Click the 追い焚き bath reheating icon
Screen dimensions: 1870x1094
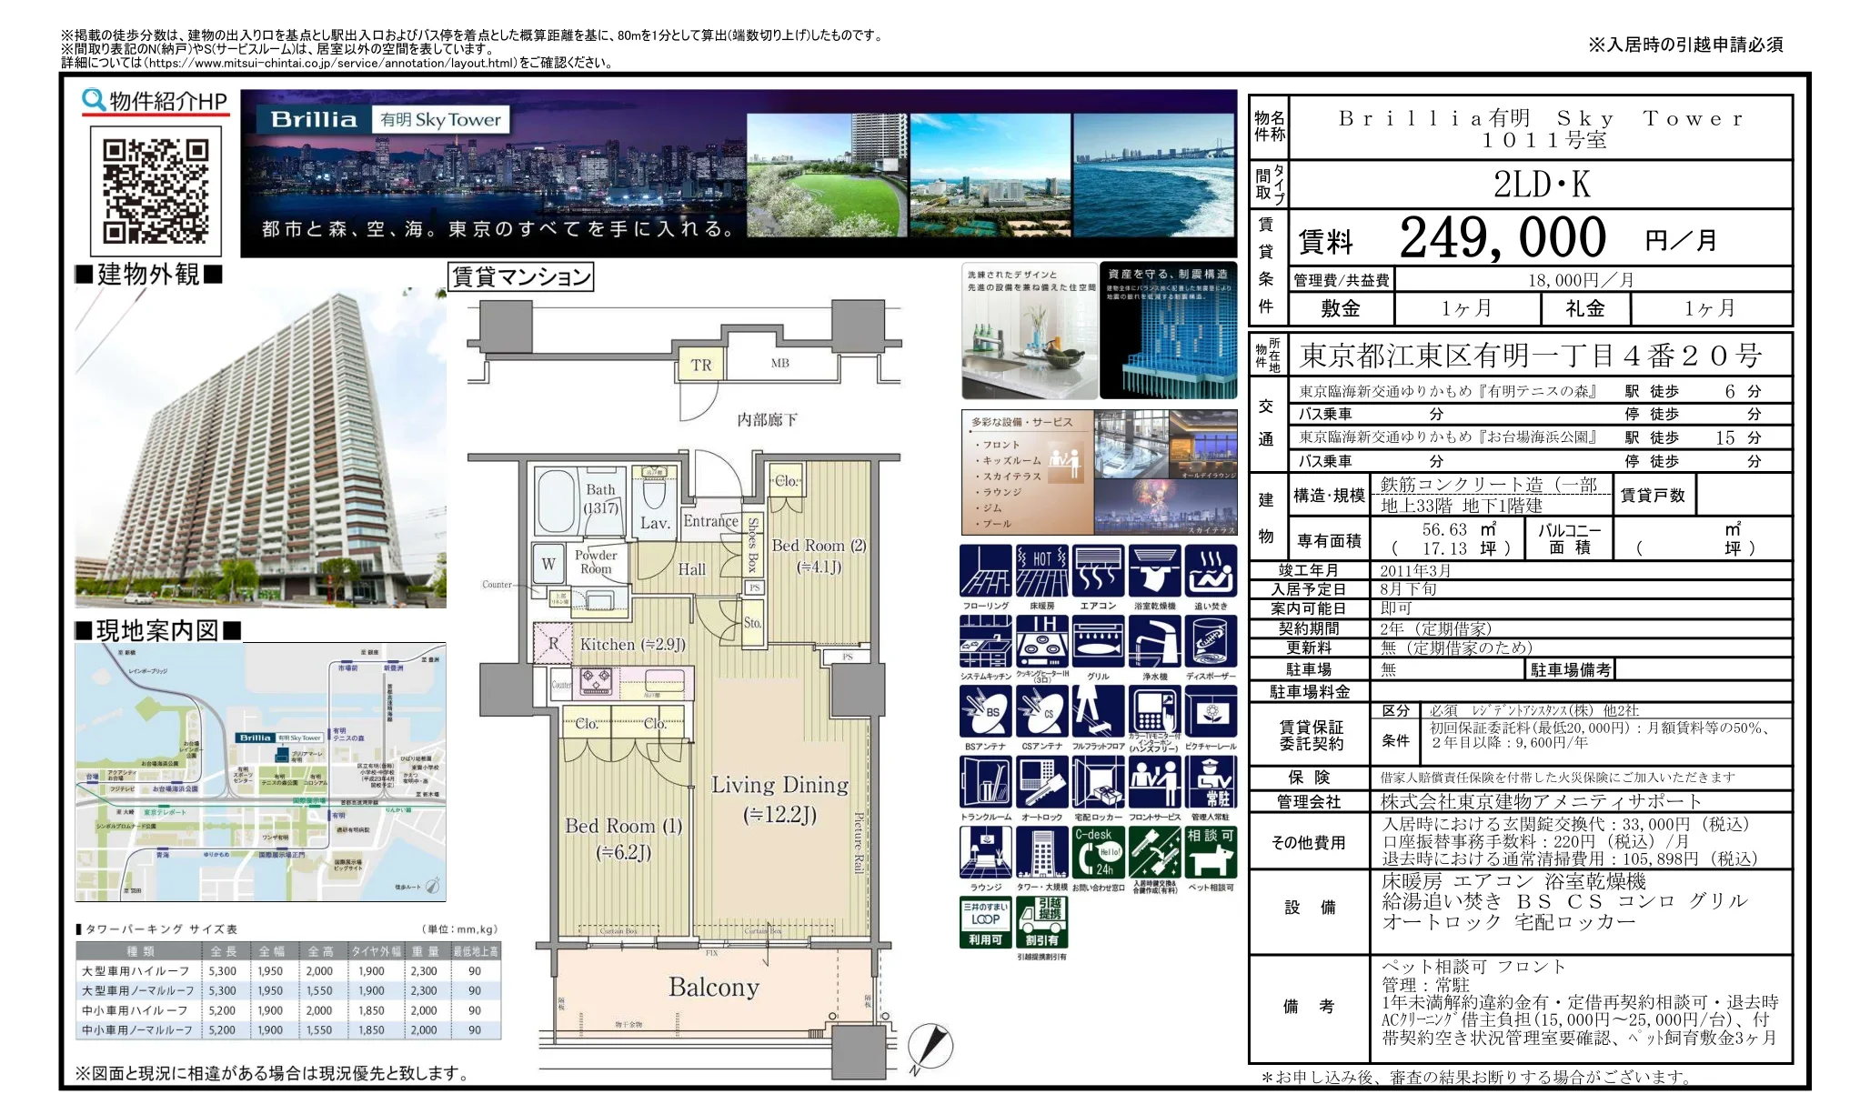1211,571
